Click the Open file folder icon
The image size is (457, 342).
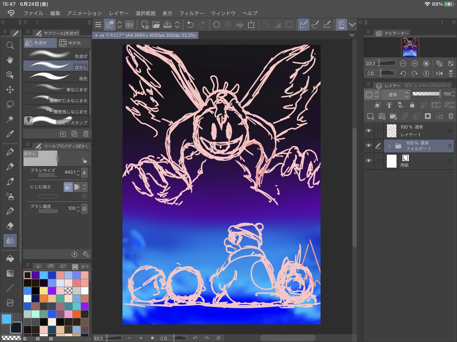pos(156,25)
